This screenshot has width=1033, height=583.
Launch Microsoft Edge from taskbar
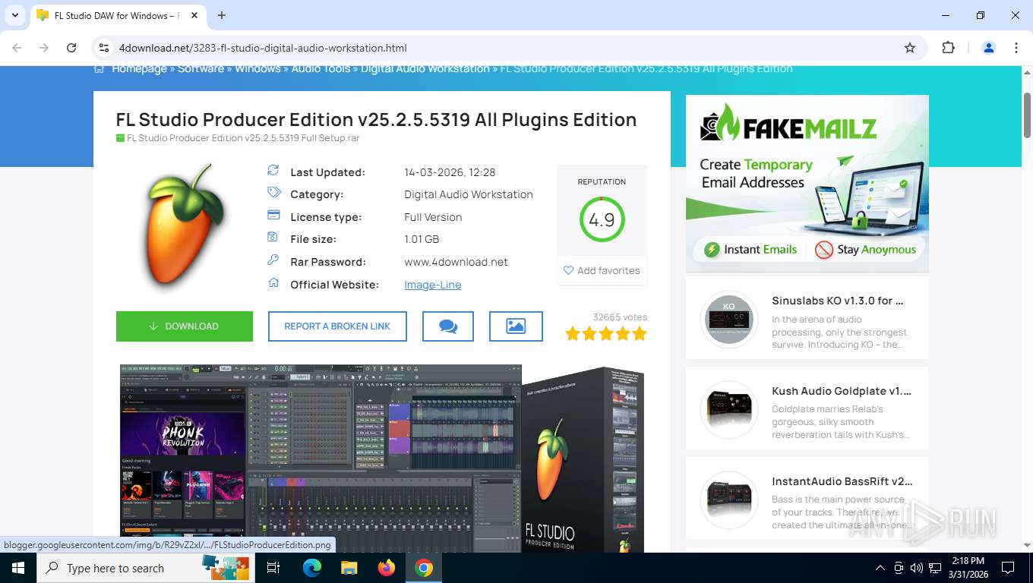click(312, 568)
